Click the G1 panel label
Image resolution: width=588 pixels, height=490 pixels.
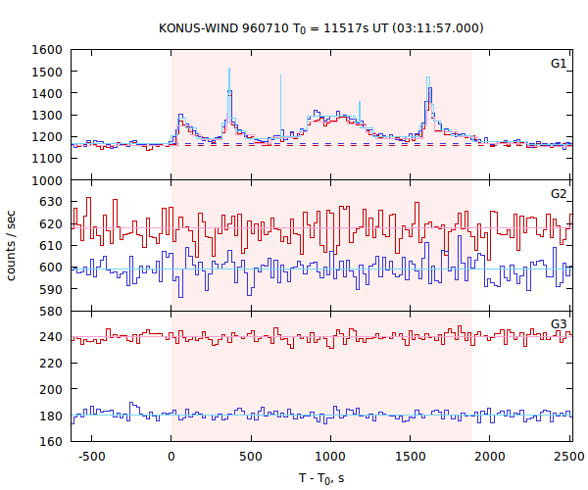pyautogui.click(x=558, y=64)
